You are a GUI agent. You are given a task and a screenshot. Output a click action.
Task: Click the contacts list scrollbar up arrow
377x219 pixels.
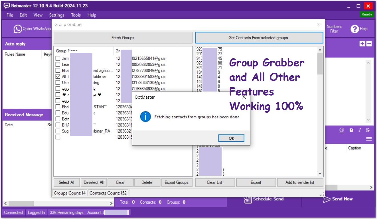[x=320, y=50]
